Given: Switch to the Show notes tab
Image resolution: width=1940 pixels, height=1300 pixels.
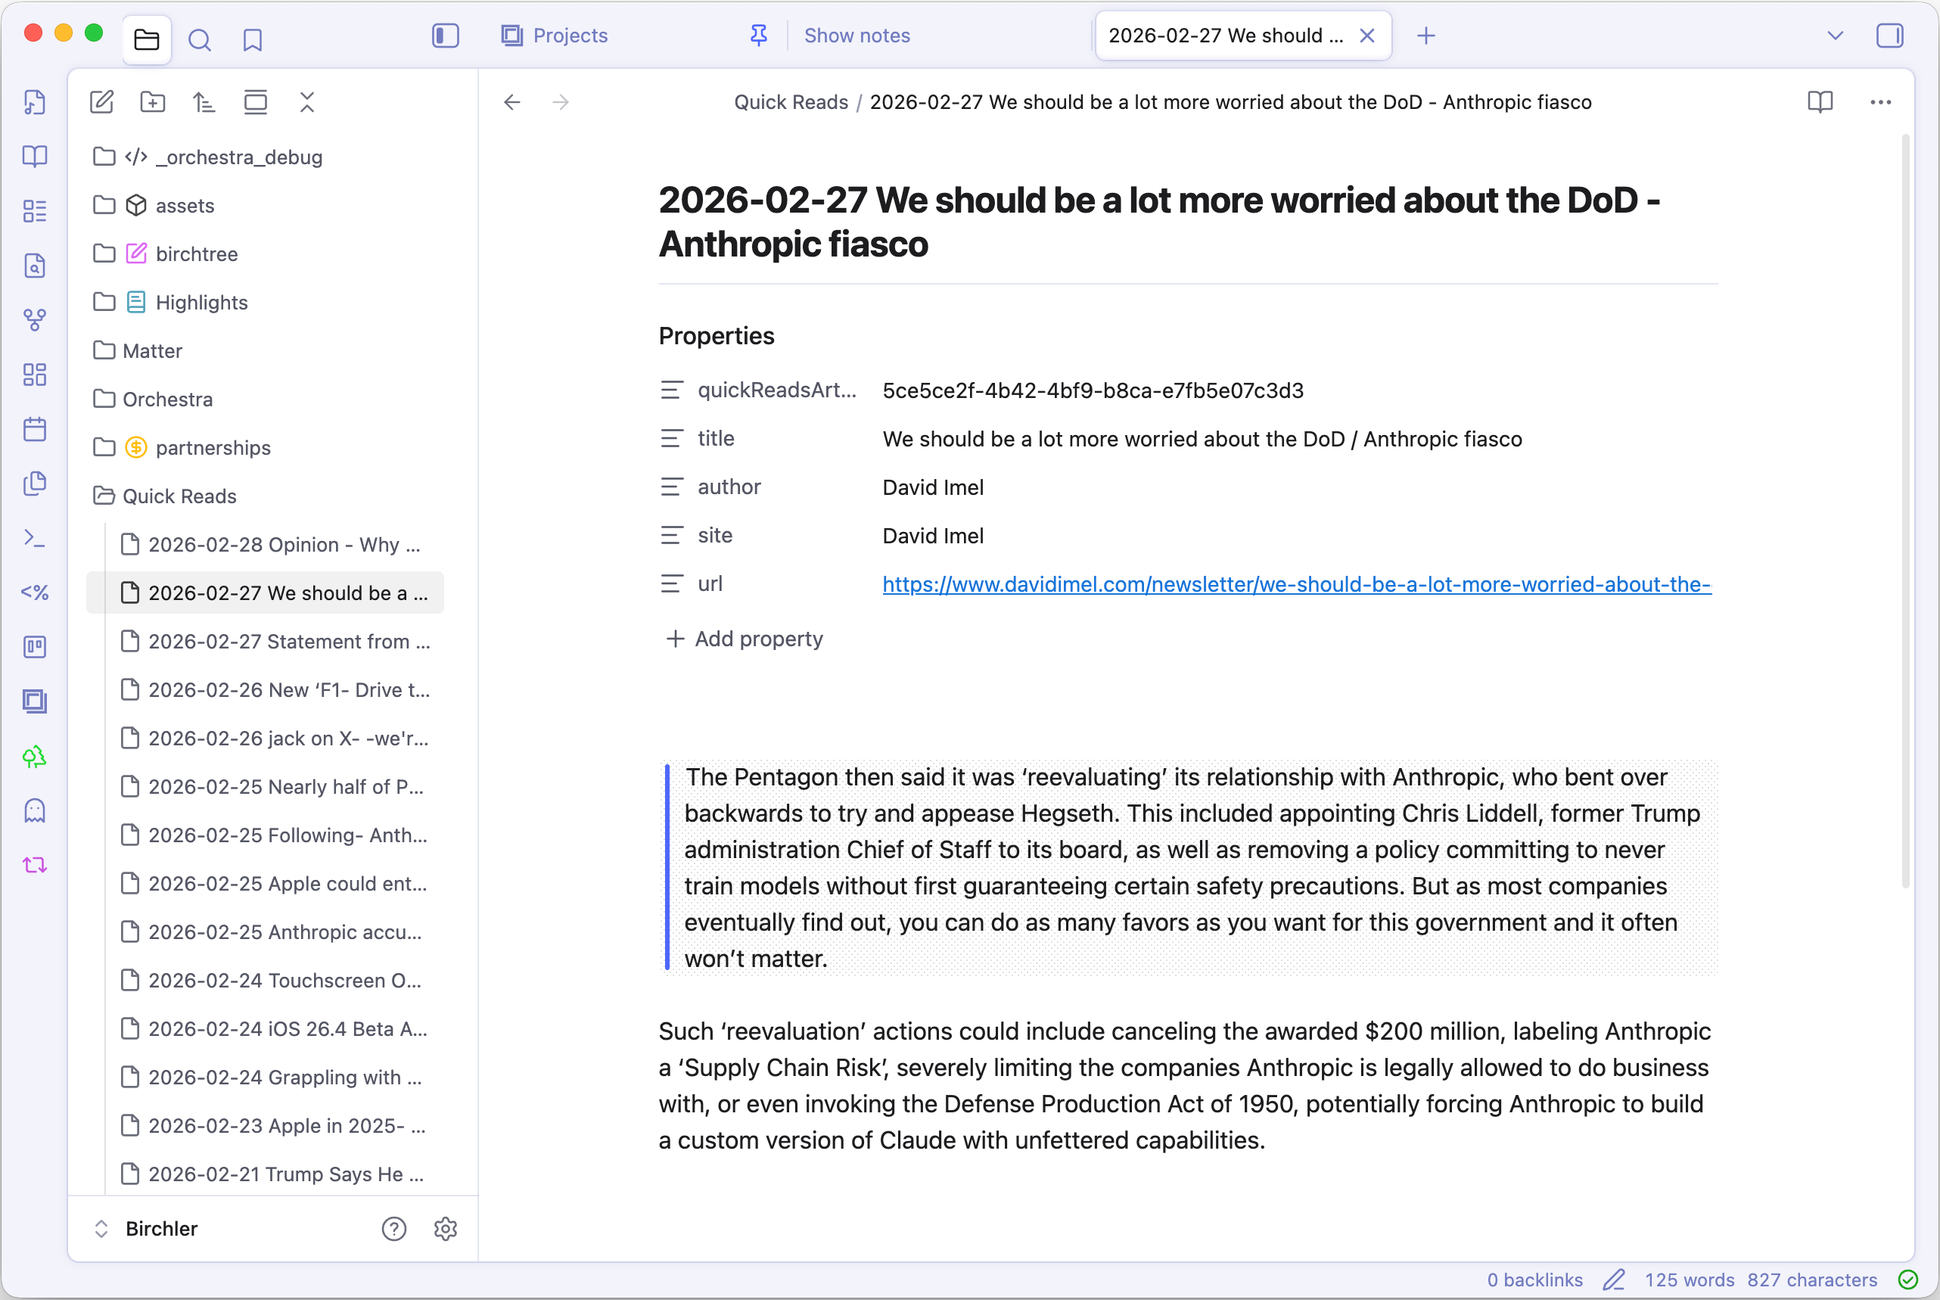Looking at the screenshot, I should point(857,36).
